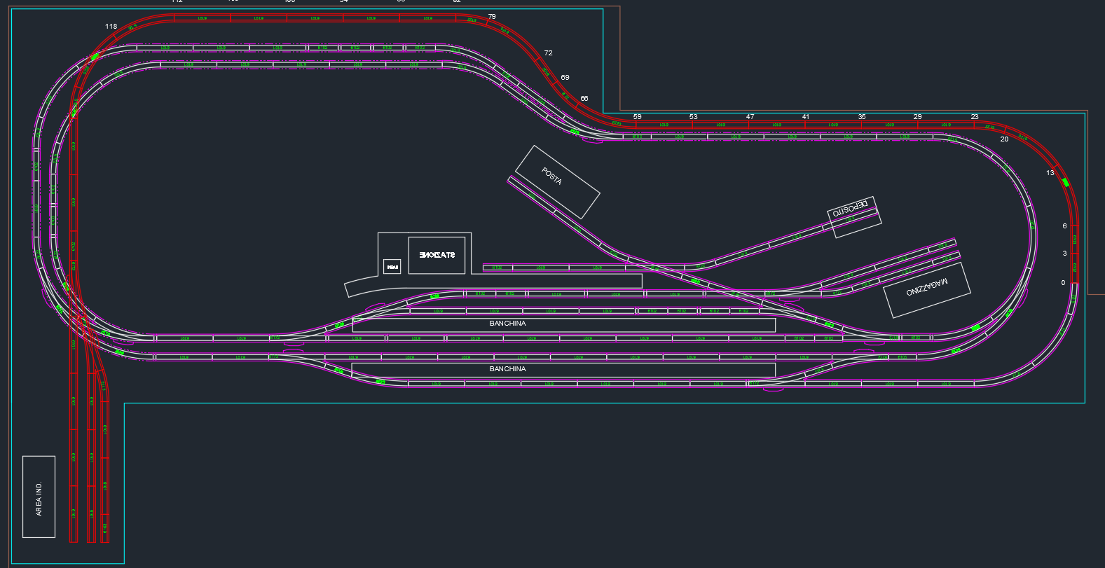Image resolution: width=1105 pixels, height=568 pixels.
Task: Click the 6 elevation label
Action: [x=1064, y=226]
